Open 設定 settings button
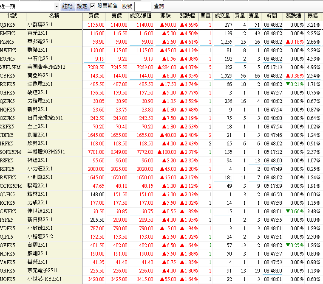This screenshot has height=284, width=323. point(82,6)
